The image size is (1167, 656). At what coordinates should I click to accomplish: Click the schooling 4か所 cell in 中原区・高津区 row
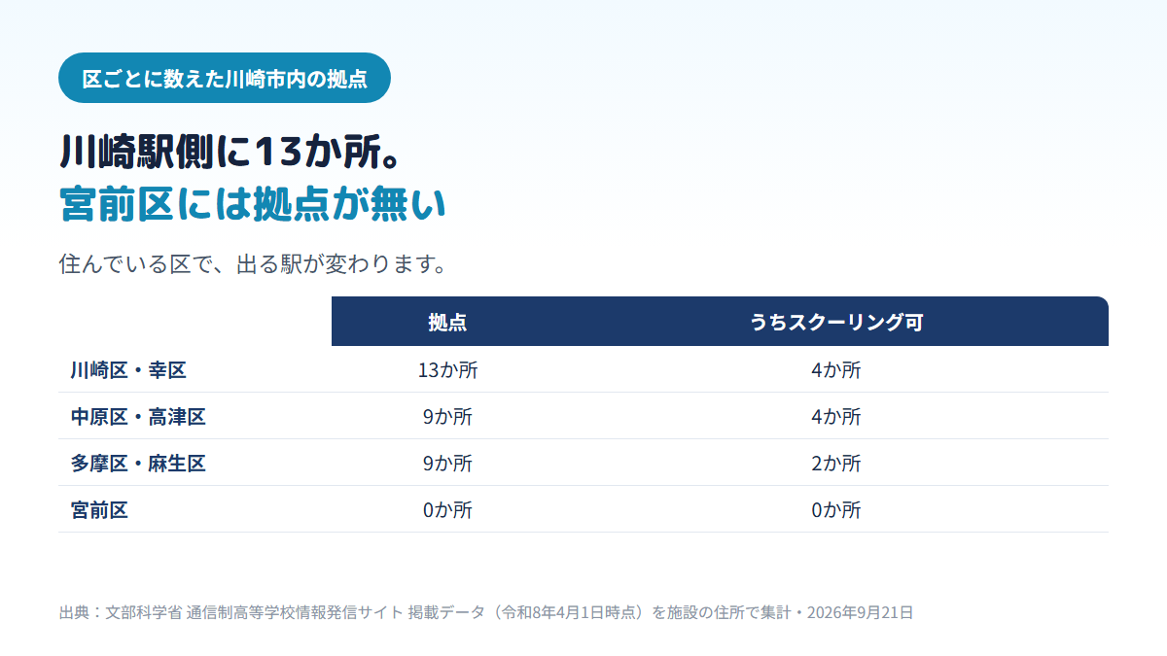(836, 416)
